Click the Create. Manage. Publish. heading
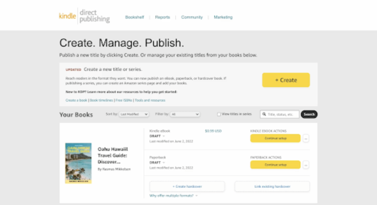This screenshot has height=205, width=377. 121,43
